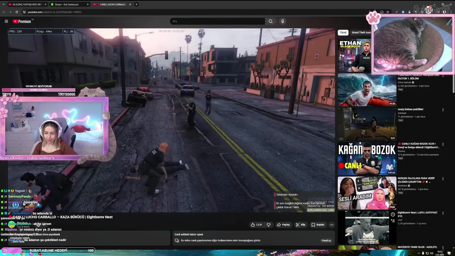Close the Stream - Kick Dashboard tab

tap(87, 5)
